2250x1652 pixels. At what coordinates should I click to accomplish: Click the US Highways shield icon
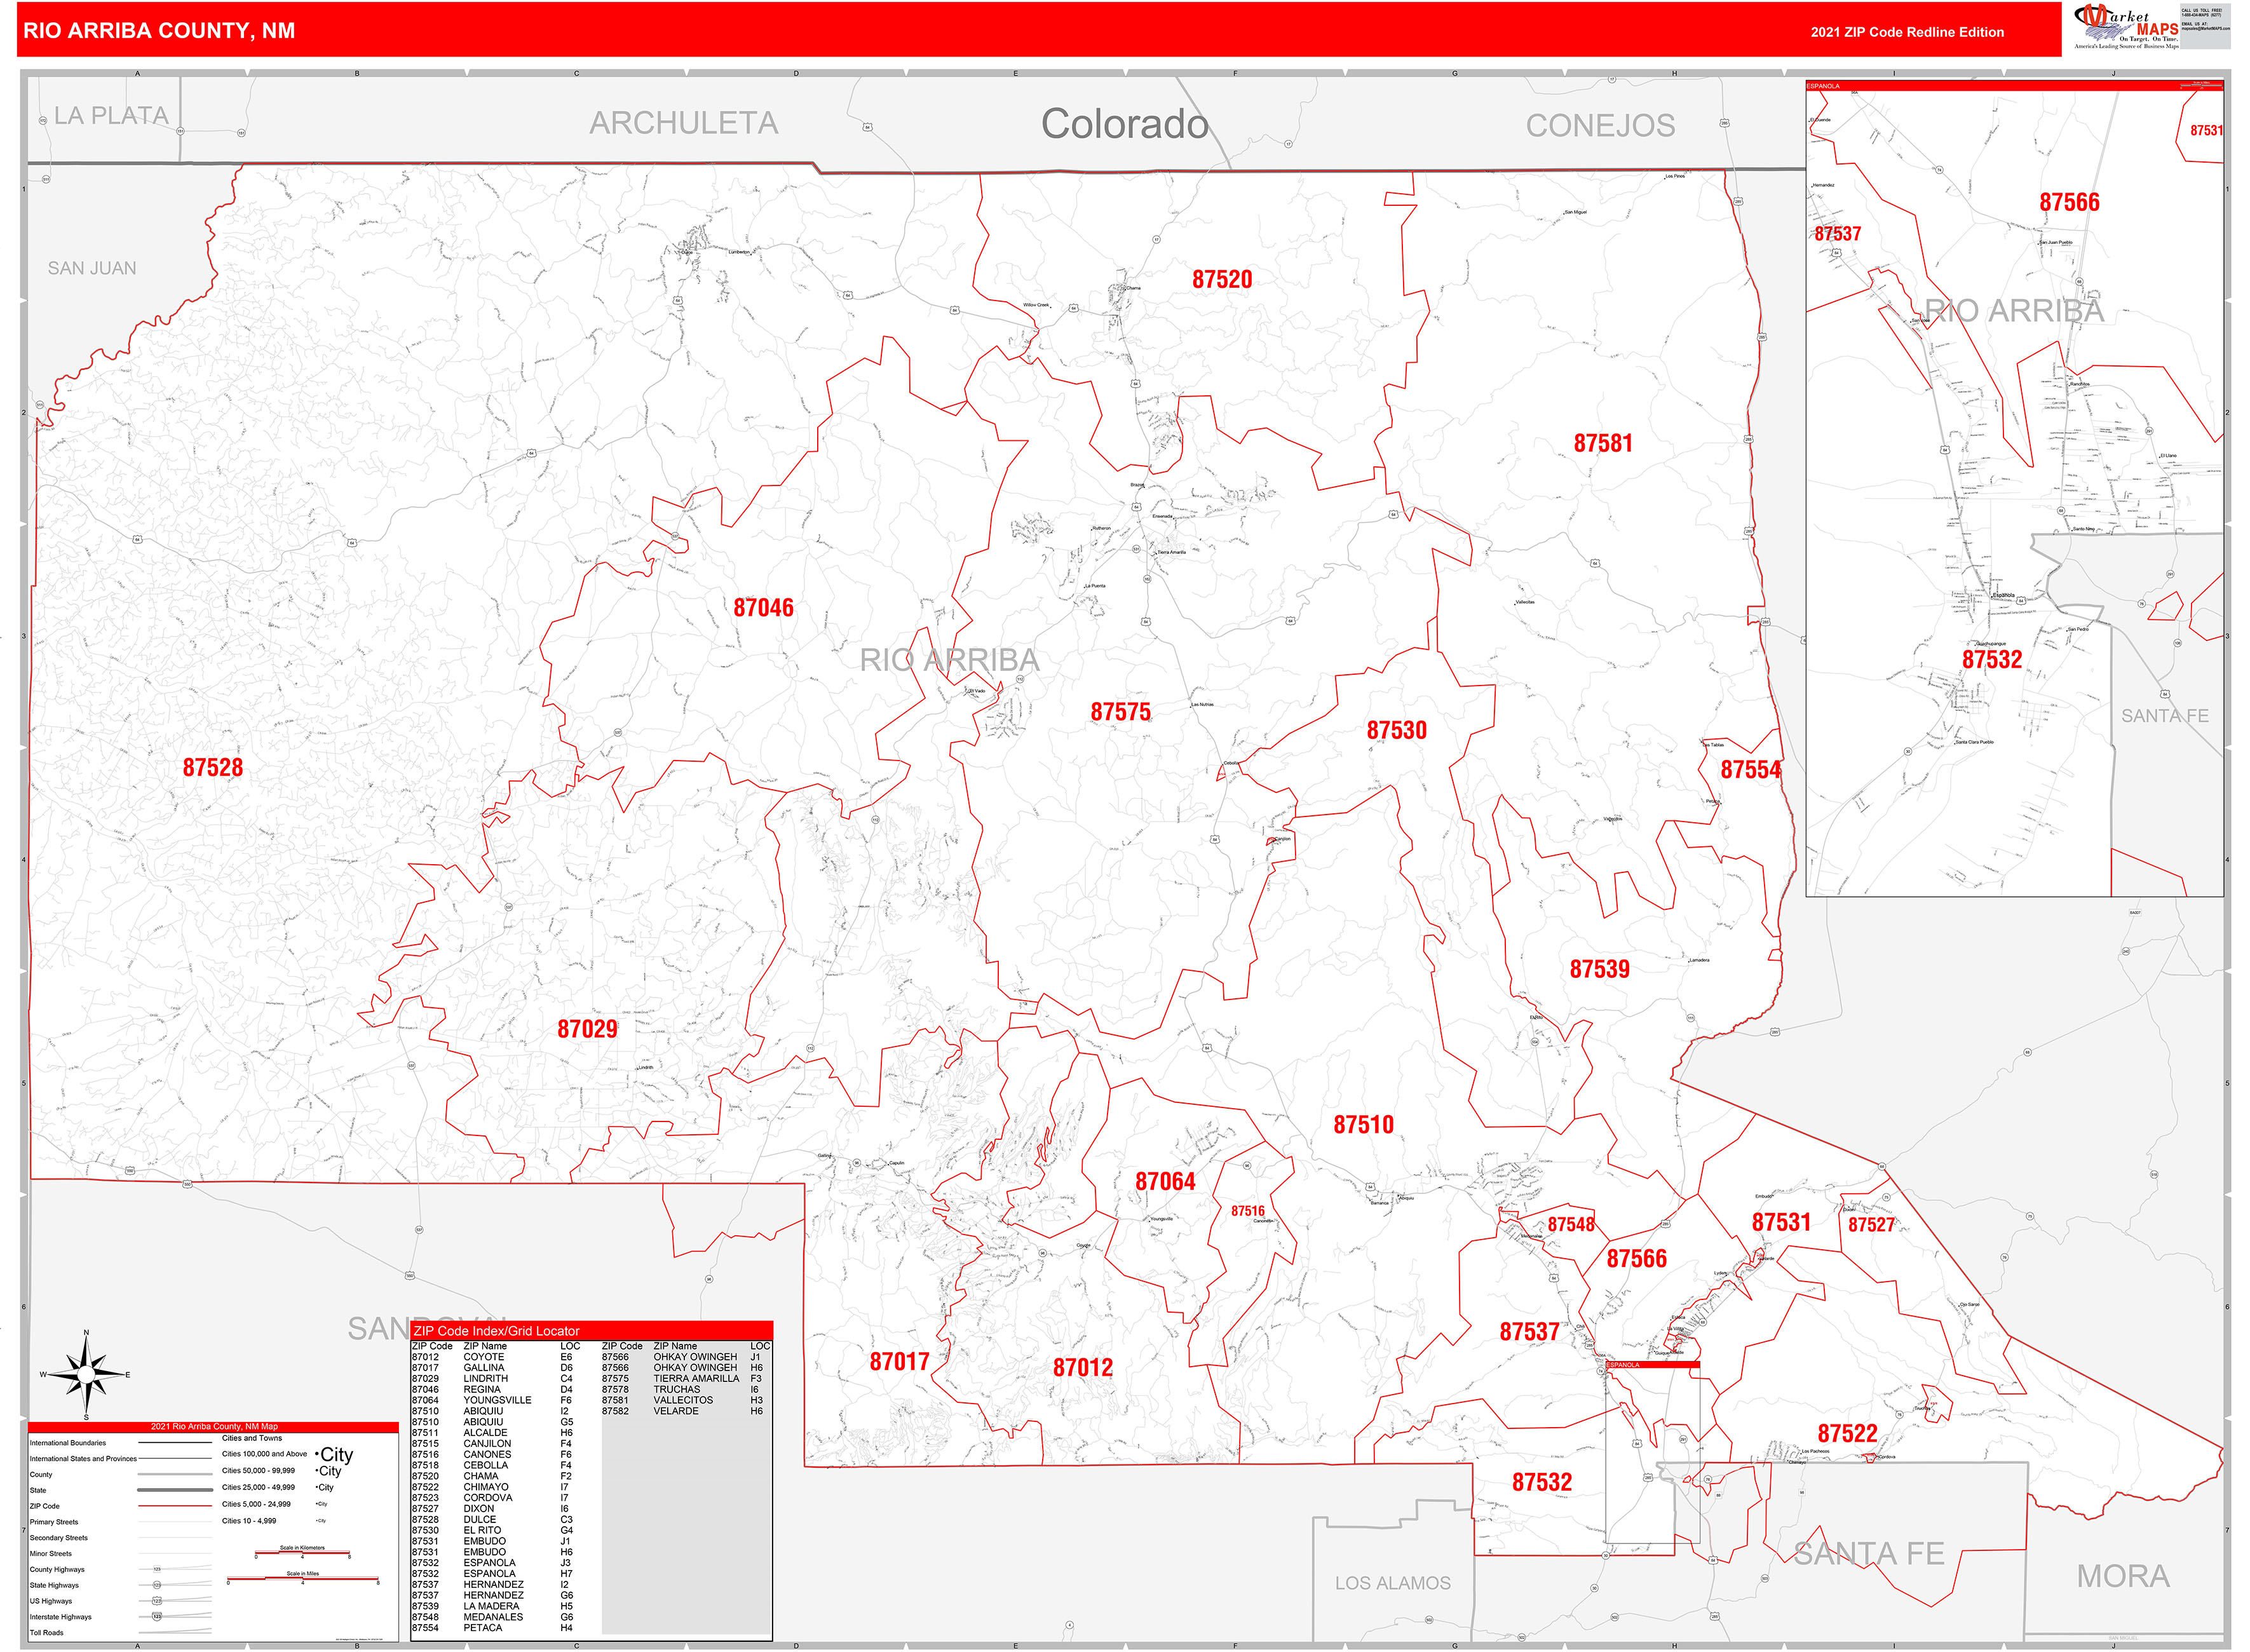pos(157,1601)
